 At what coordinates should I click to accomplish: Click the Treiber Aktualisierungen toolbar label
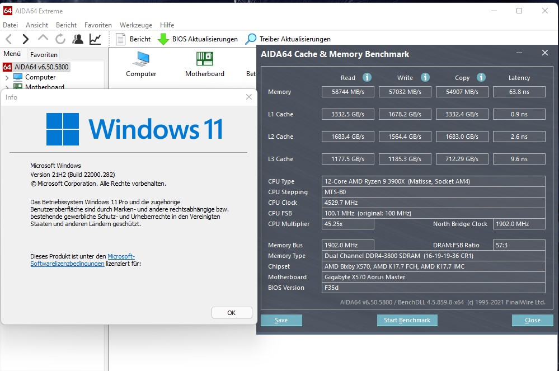(x=295, y=39)
